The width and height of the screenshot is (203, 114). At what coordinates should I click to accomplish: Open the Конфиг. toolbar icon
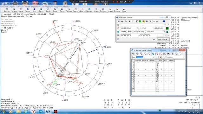point(96,10)
